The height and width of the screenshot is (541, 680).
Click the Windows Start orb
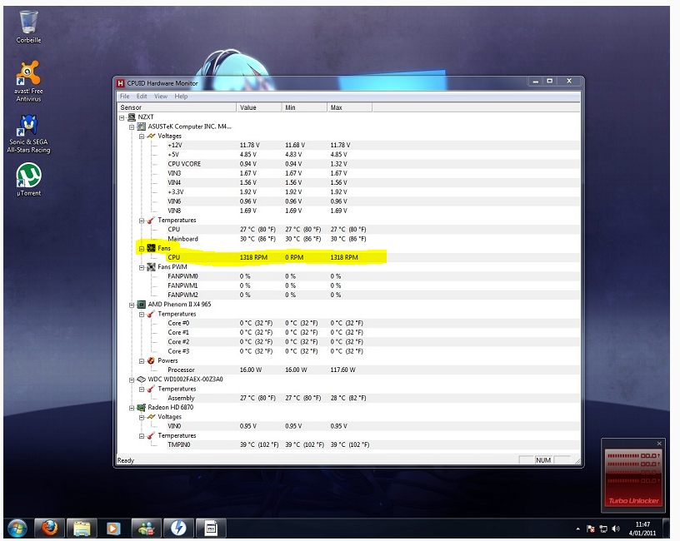point(17,528)
